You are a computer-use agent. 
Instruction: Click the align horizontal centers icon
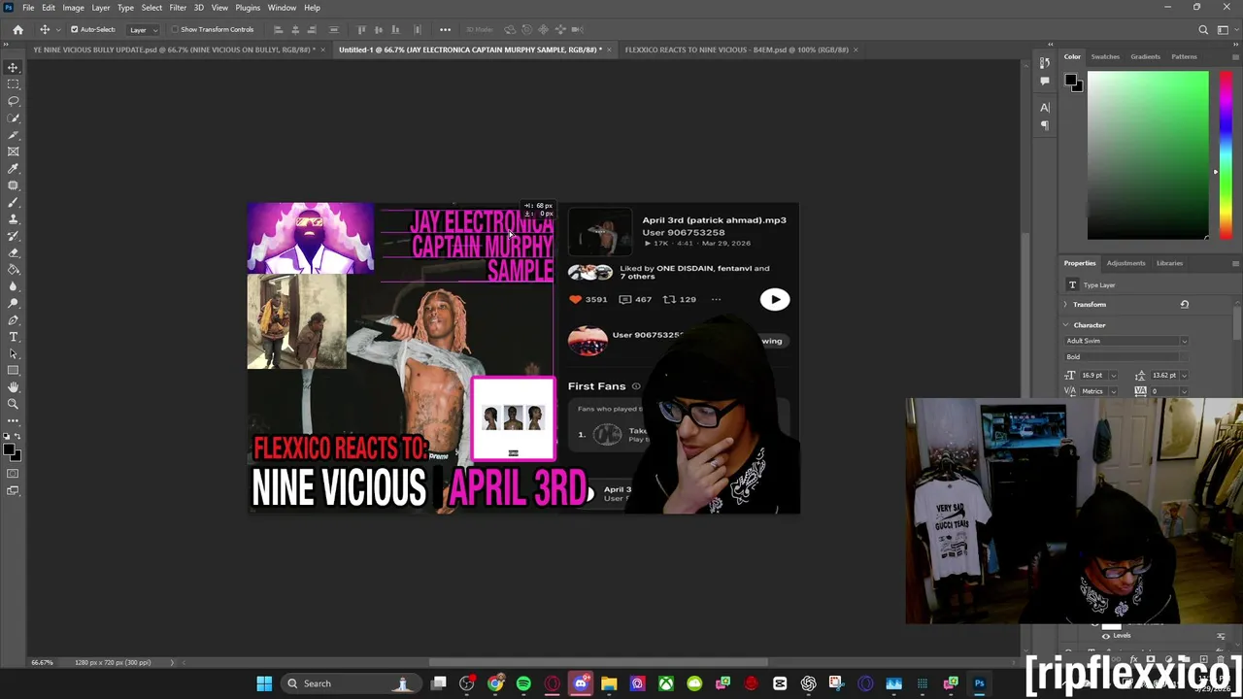click(295, 29)
